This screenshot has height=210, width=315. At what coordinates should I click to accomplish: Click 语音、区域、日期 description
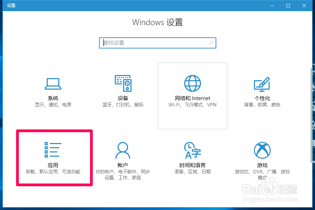193,172
